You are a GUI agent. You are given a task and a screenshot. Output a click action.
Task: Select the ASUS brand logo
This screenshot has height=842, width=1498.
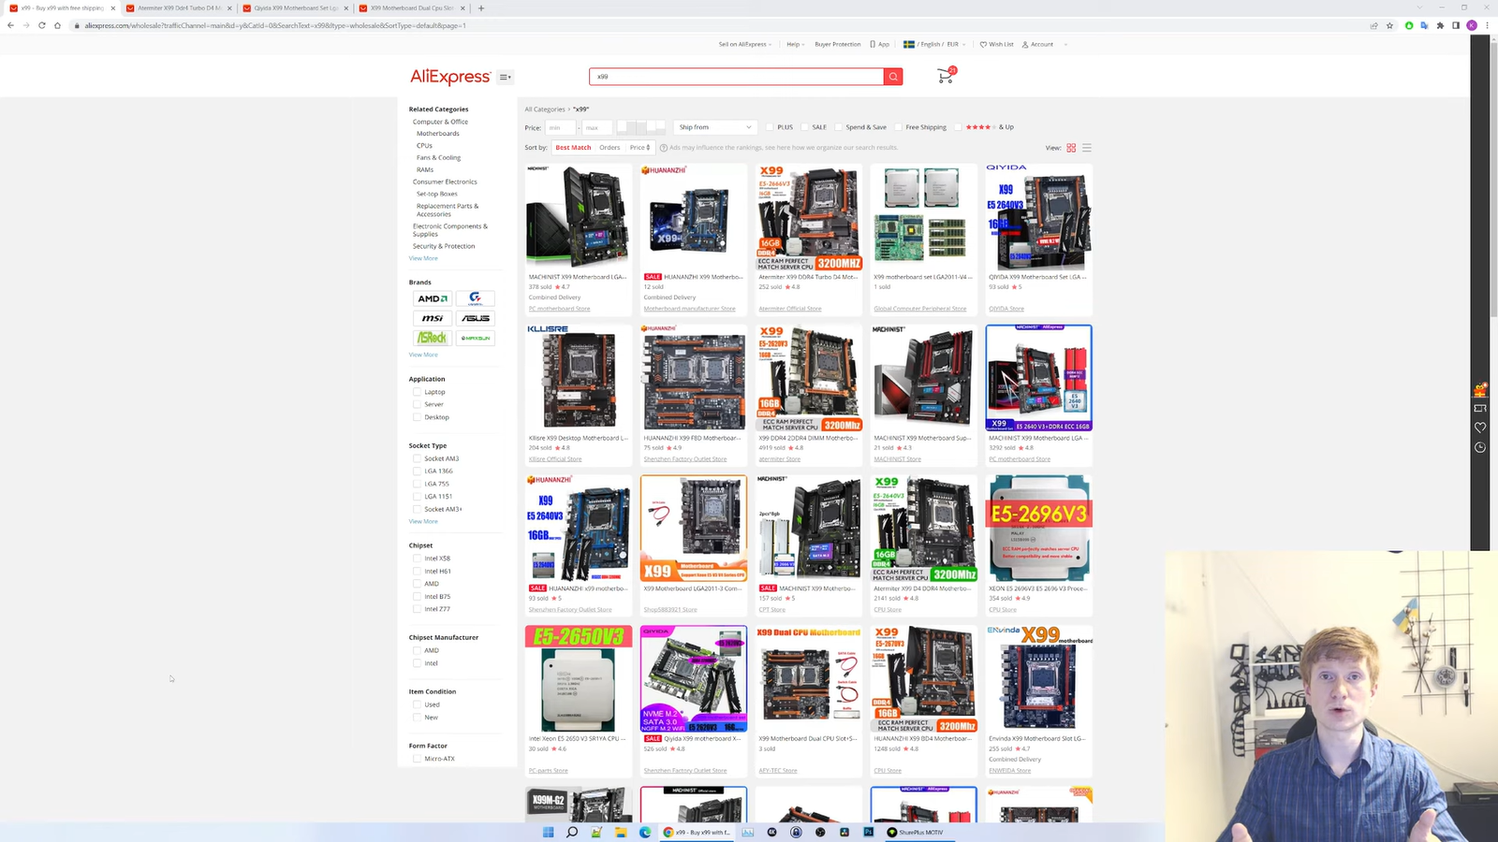tap(476, 318)
